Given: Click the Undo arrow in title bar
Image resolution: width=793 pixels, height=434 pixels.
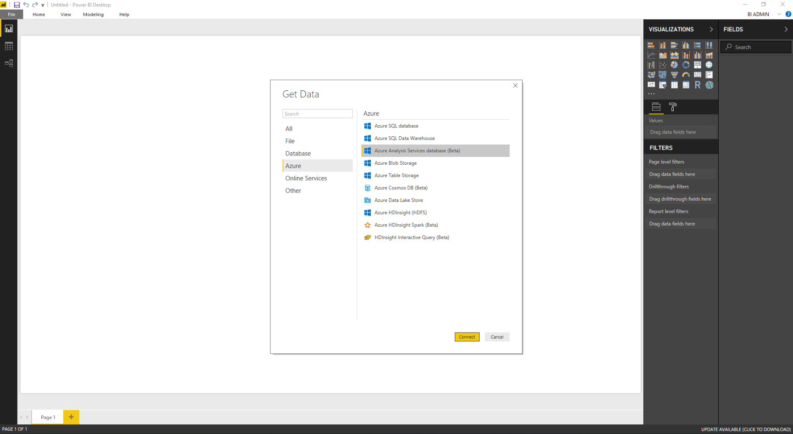Looking at the screenshot, I should 26,5.
